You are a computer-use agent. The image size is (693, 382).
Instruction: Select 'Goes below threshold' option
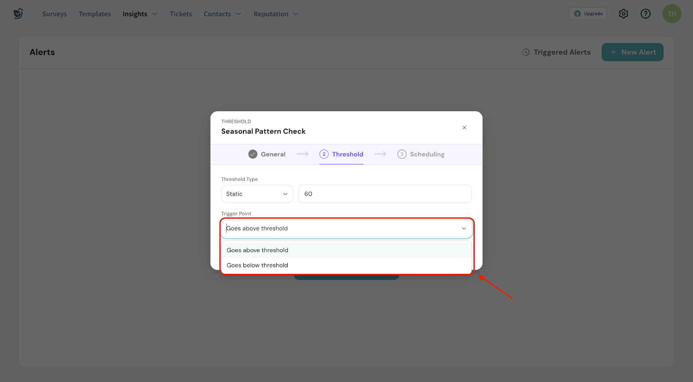pos(257,265)
